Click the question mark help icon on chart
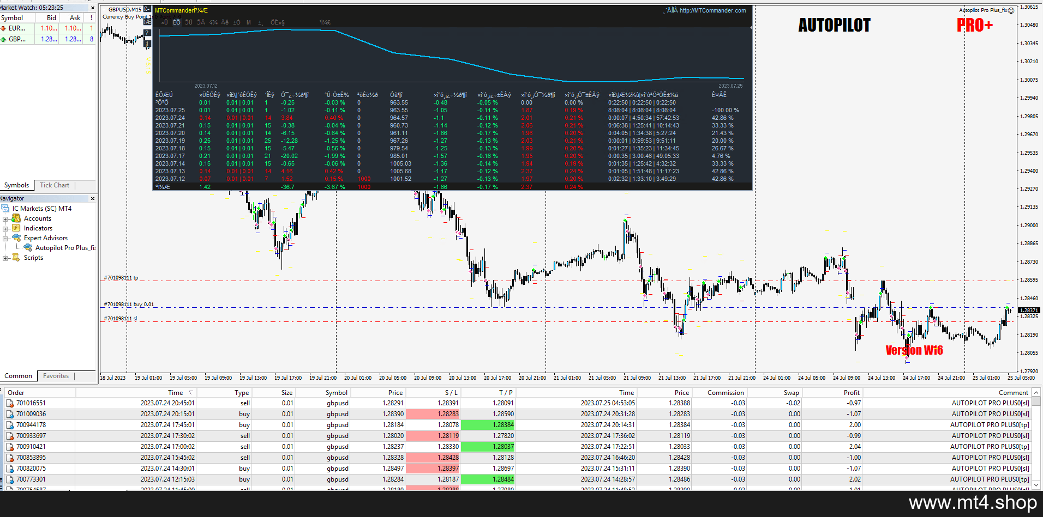 (x=147, y=33)
